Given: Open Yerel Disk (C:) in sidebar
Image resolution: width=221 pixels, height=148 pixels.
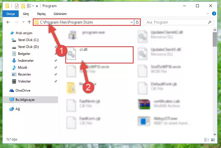Looking at the screenshot, I should pos(28,40).
